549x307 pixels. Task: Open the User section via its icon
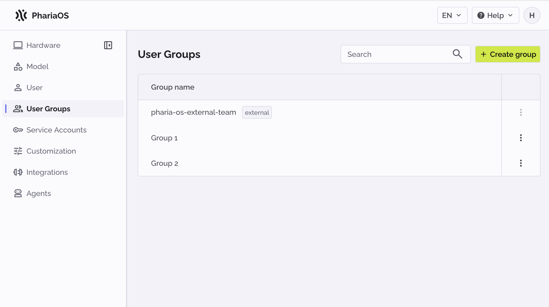[x=18, y=88]
